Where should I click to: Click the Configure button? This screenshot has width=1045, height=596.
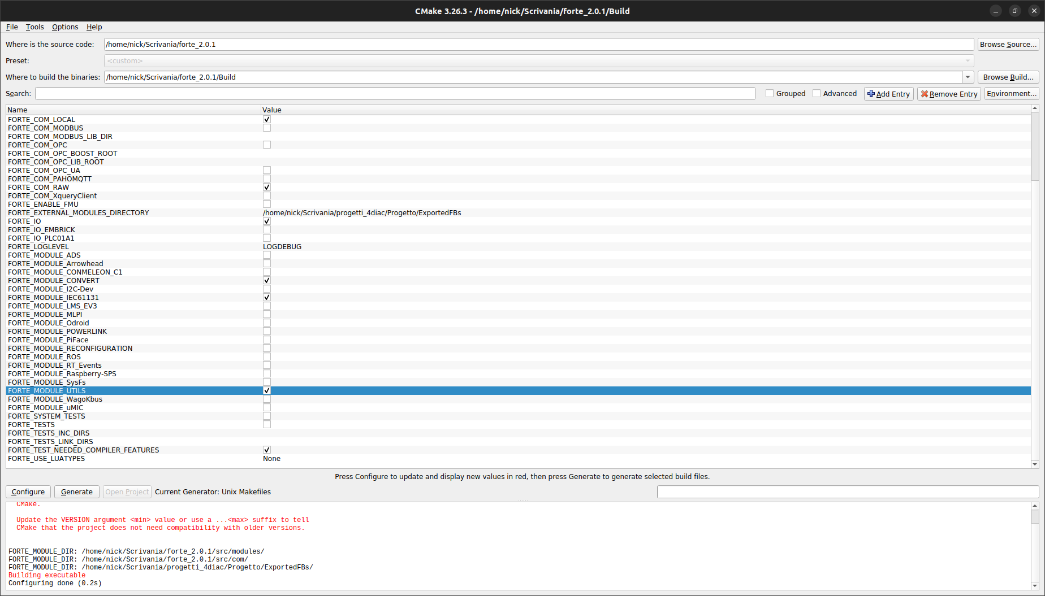point(28,491)
